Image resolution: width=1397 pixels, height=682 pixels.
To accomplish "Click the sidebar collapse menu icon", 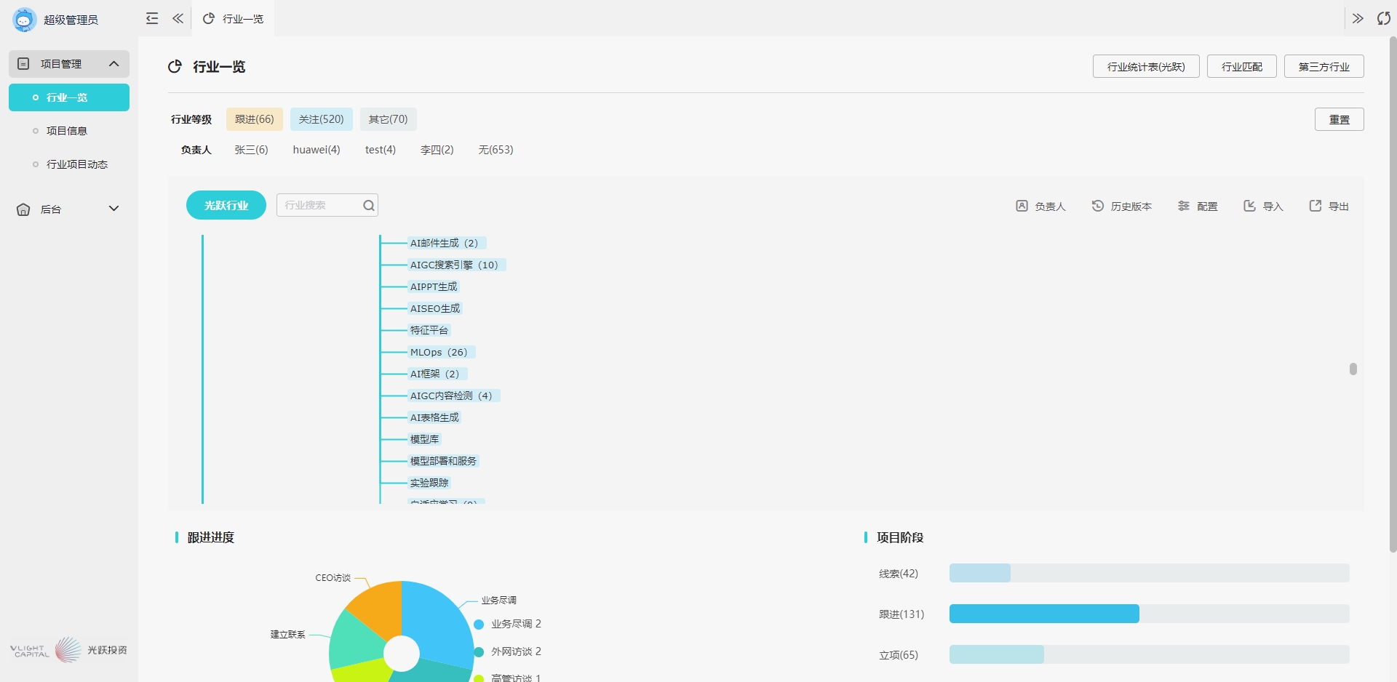I will pos(152,18).
